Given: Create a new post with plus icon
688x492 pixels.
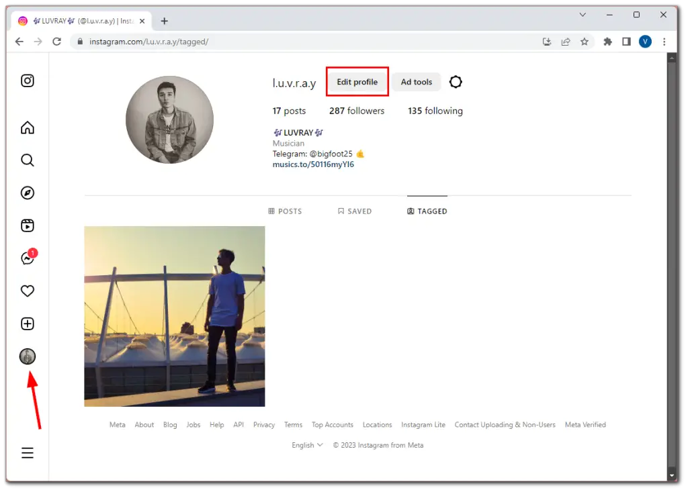Looking at the screenshot, I should (x=27, y=324).
